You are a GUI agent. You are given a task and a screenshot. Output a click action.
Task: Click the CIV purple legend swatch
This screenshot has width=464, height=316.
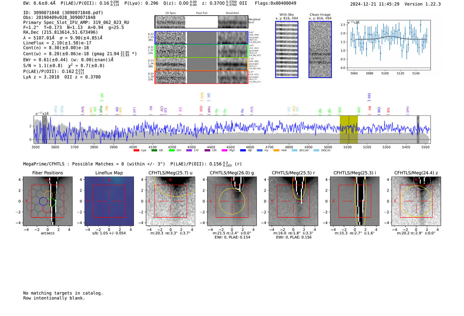click(189, 151)
